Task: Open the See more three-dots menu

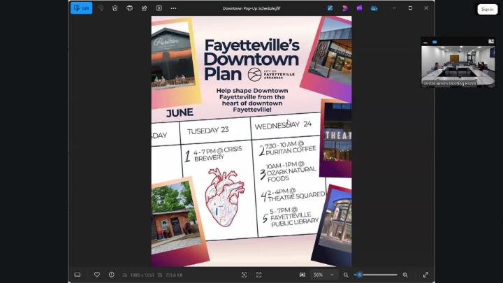Action: 173,8
